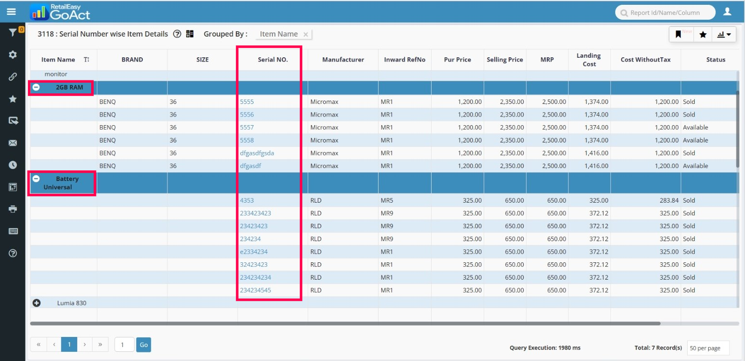Open the user profile icon
This screenshot has height=361, width=745.
[727, 12]
